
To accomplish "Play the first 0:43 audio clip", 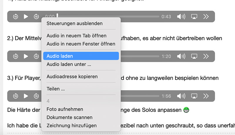I will coord(26,16).
